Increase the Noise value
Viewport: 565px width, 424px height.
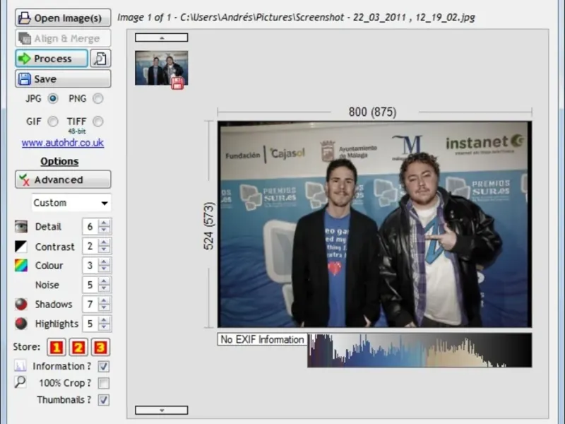[x=104, y=281]
